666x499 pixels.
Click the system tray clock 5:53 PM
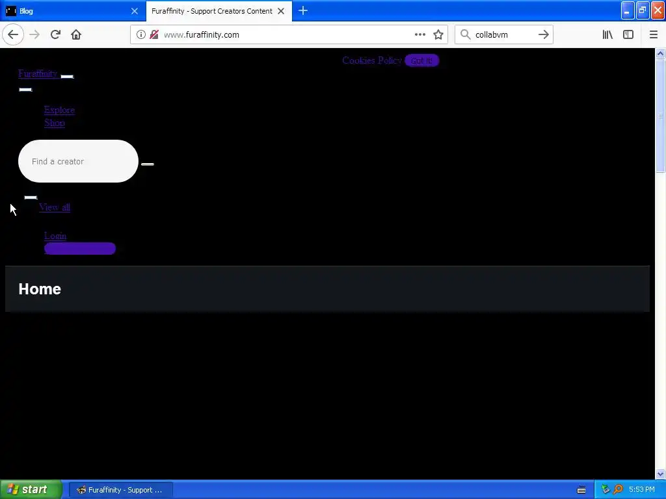pyautogui.click(x=642, y=489)
